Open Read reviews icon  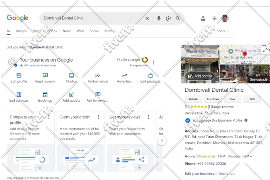[x=45, y=75]
